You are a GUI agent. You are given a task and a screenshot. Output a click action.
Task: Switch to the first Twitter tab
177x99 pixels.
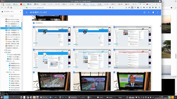tap(16, 4)
